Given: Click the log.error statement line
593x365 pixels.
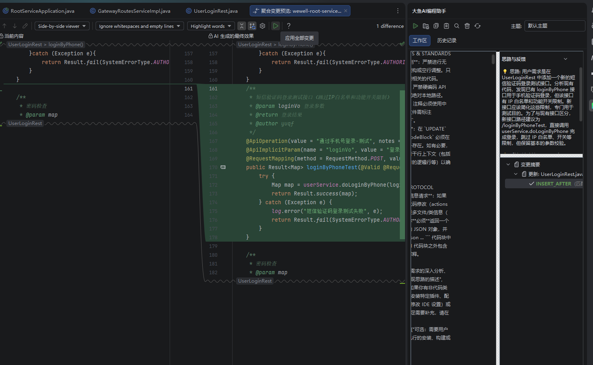Looking at the screenshot, I should click(327, 211).
